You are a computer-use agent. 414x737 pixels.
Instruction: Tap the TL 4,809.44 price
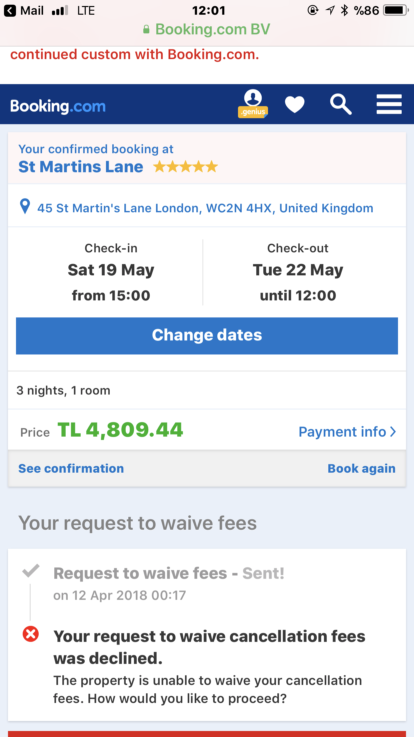coord(120,430)
